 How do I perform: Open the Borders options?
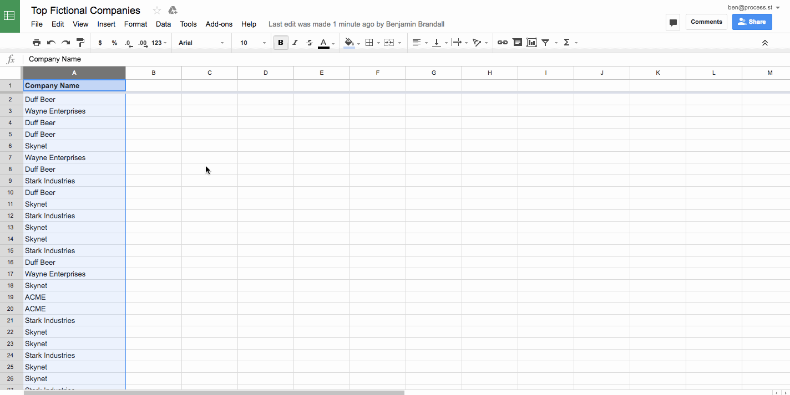coord(369,43)
